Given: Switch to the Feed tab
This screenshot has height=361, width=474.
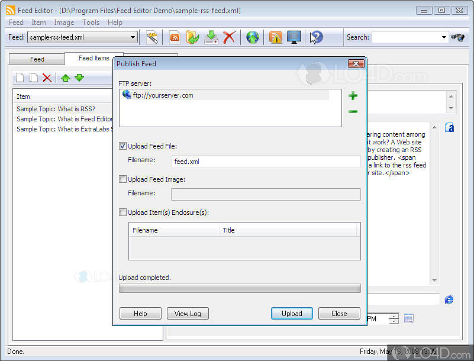Looking at the screenshot, I should point(37,59).
